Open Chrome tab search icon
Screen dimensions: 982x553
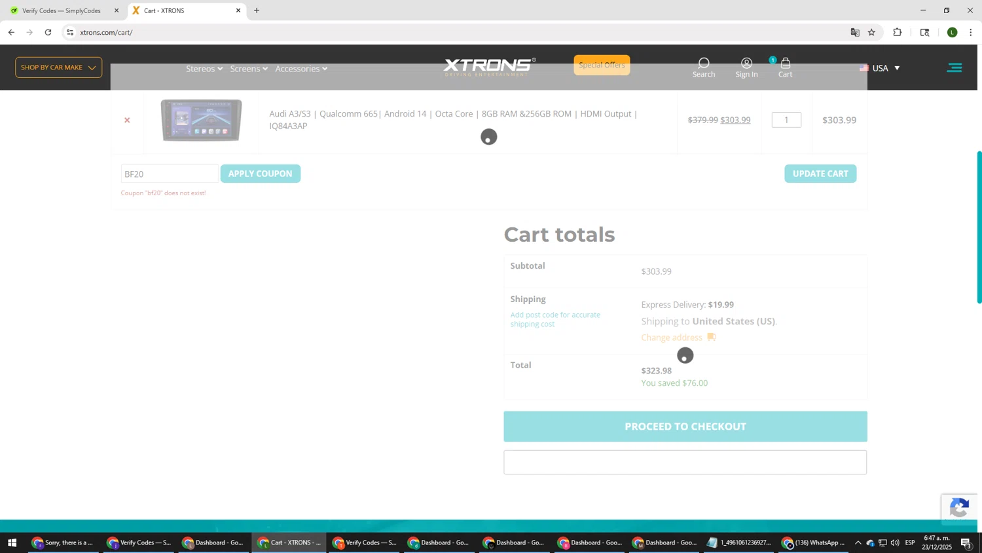[x=924, y=32]
